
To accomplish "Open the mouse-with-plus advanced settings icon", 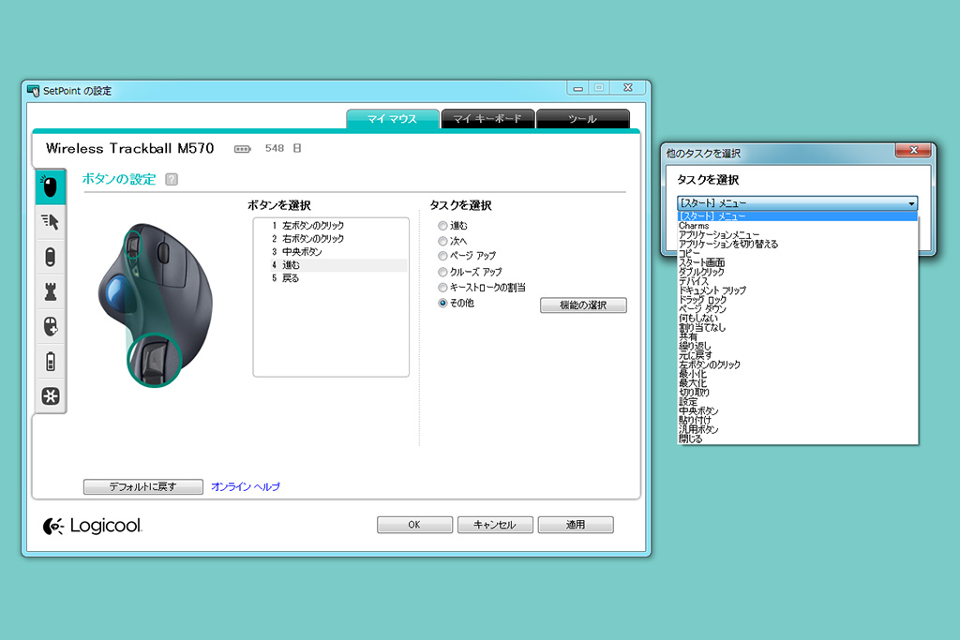I will [51, 326].
